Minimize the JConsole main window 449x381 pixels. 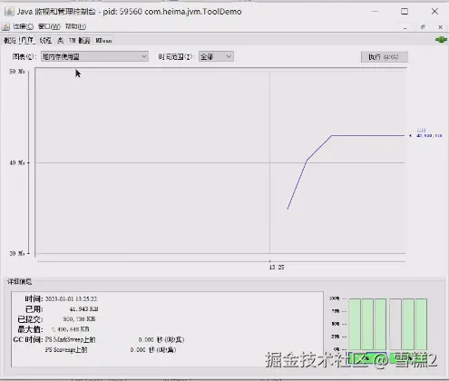tap(375, 12)
